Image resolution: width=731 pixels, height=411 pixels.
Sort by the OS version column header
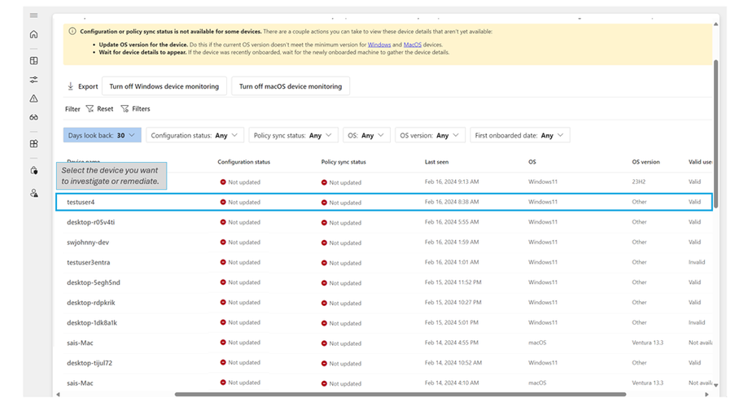(646, 162)
